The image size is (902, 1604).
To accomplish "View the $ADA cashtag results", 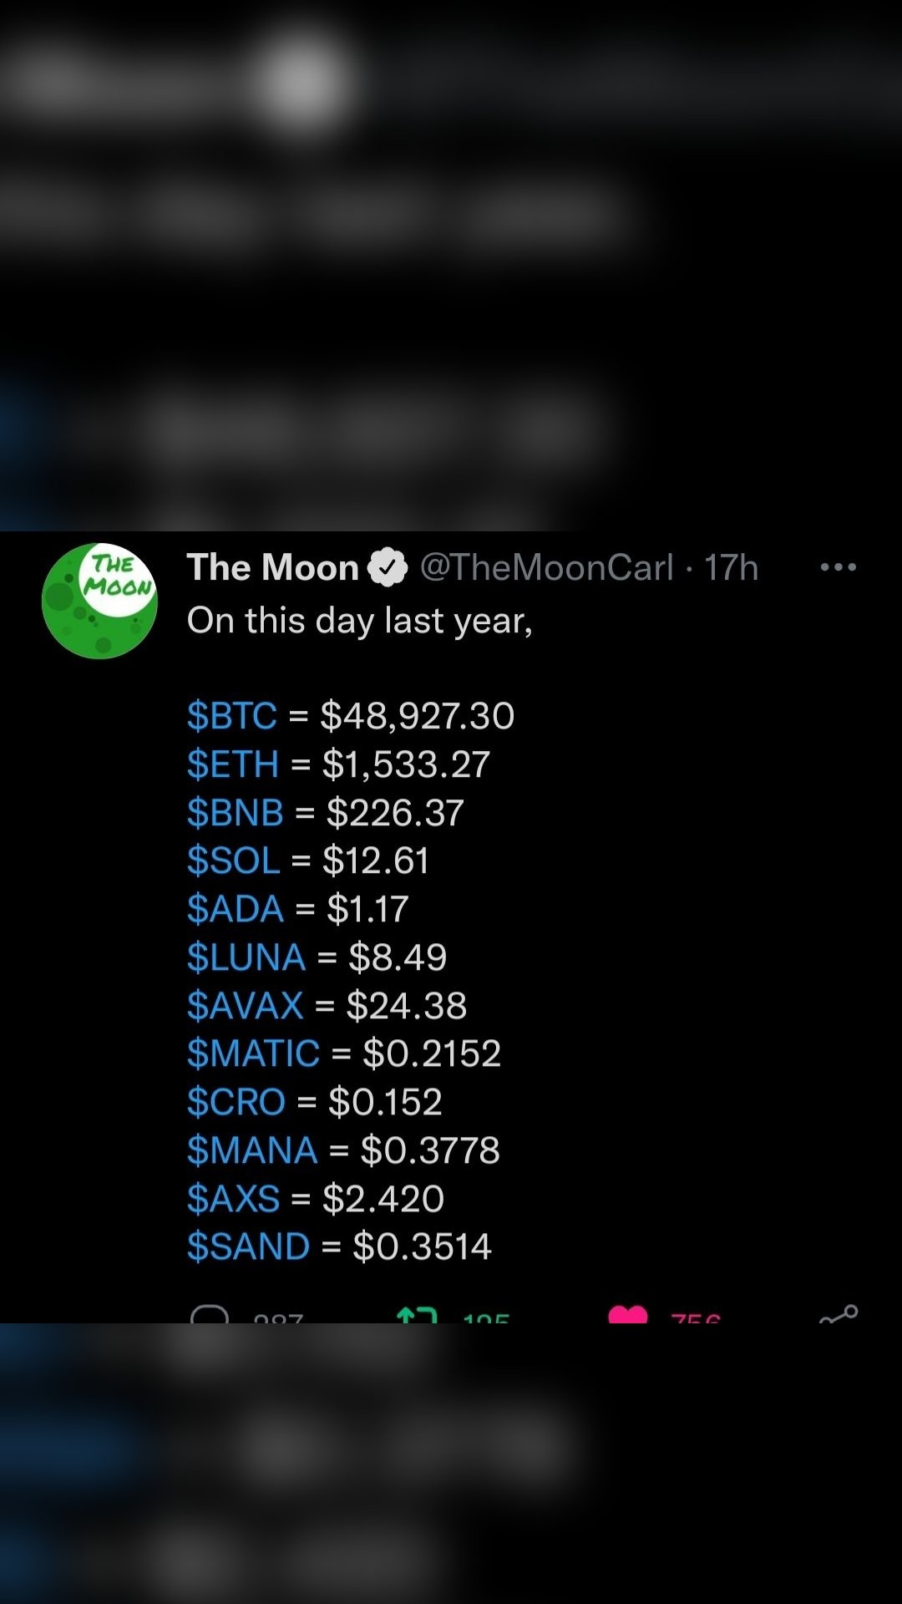I will 236,909.
